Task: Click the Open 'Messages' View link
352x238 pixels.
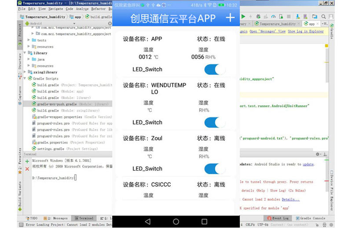Action: tap(268, 31)
